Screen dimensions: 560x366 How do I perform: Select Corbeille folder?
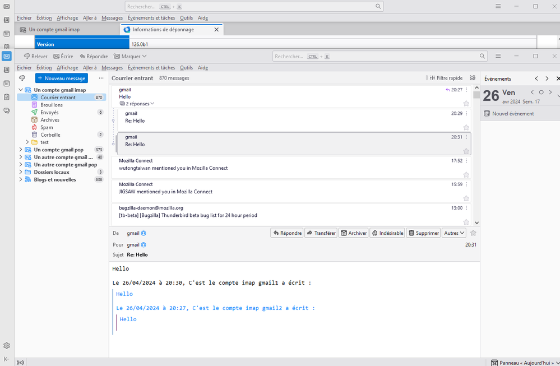tap(62, 135)
